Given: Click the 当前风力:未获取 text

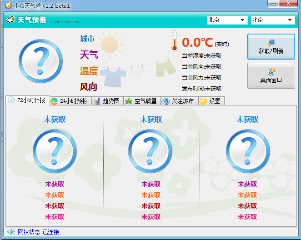Looking at the screenshot, I should point(201,78).
